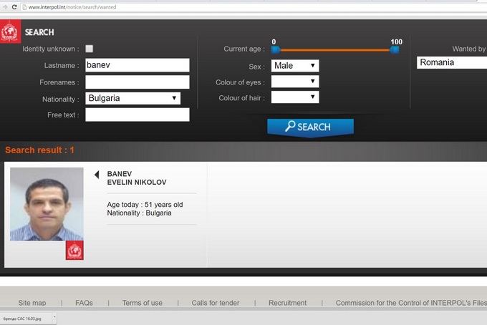
Task: Expand the Colour of hair dropdown
Action: [294, 97]
